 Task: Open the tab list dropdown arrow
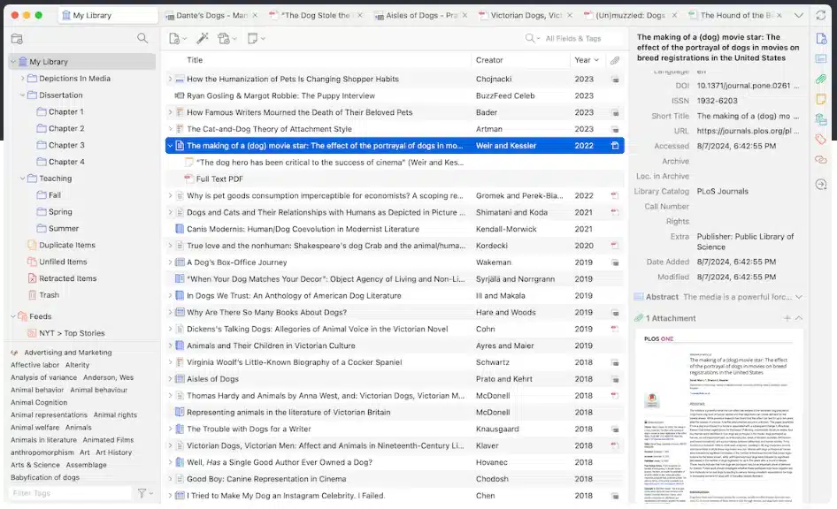799,15
